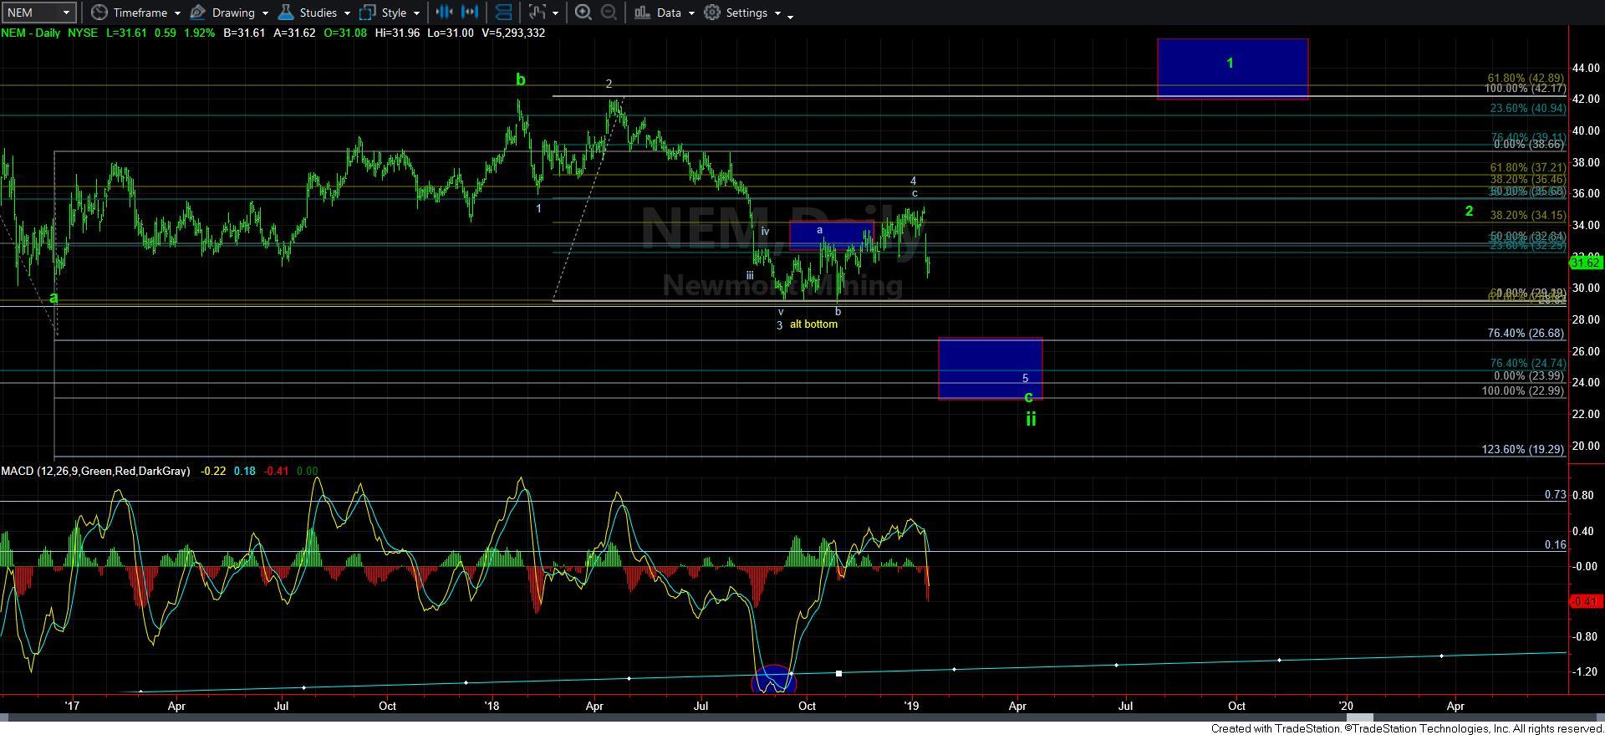
Task: Click the Settings gear icon
Action: pyautogui.click(x=712, y=13)
